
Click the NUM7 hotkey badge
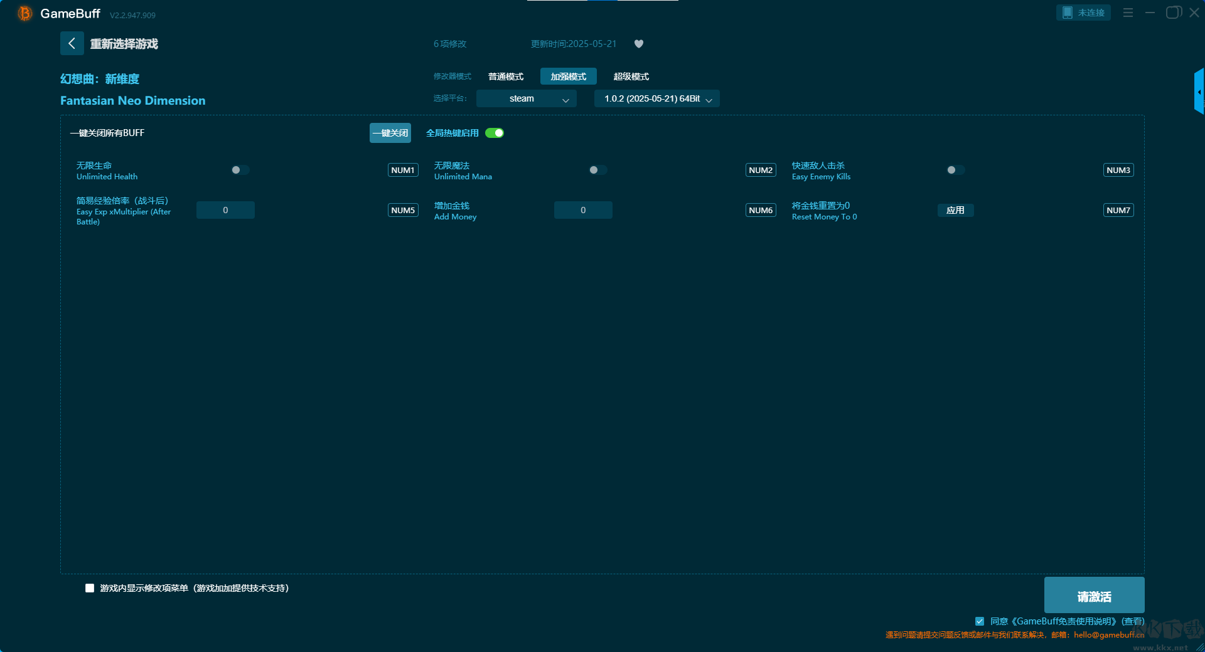[1118, 210]
